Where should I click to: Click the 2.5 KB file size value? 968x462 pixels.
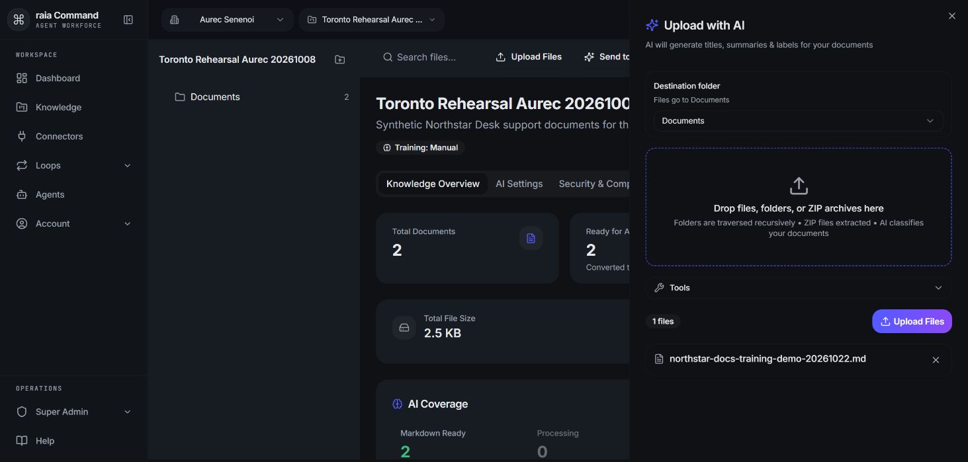[443, 333]
